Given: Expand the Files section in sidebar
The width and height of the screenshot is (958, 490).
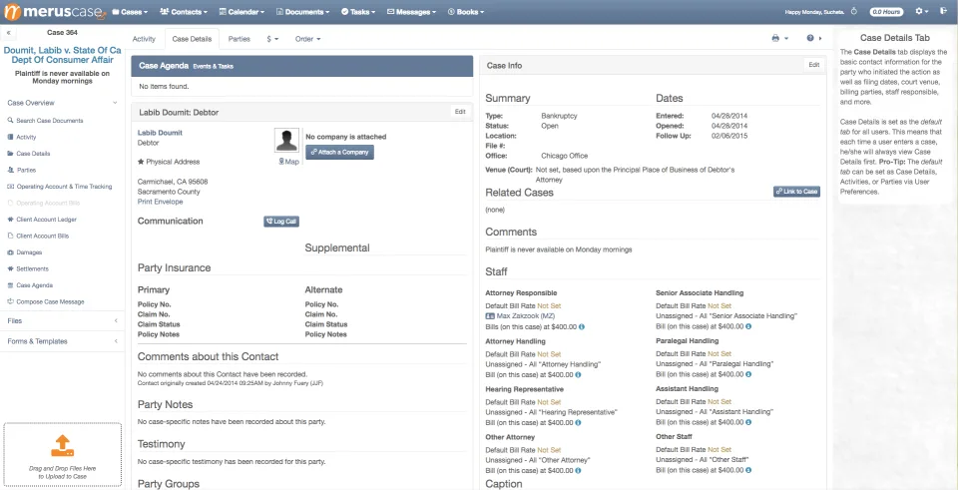Looking at the screenshot, I should (62, 320).
